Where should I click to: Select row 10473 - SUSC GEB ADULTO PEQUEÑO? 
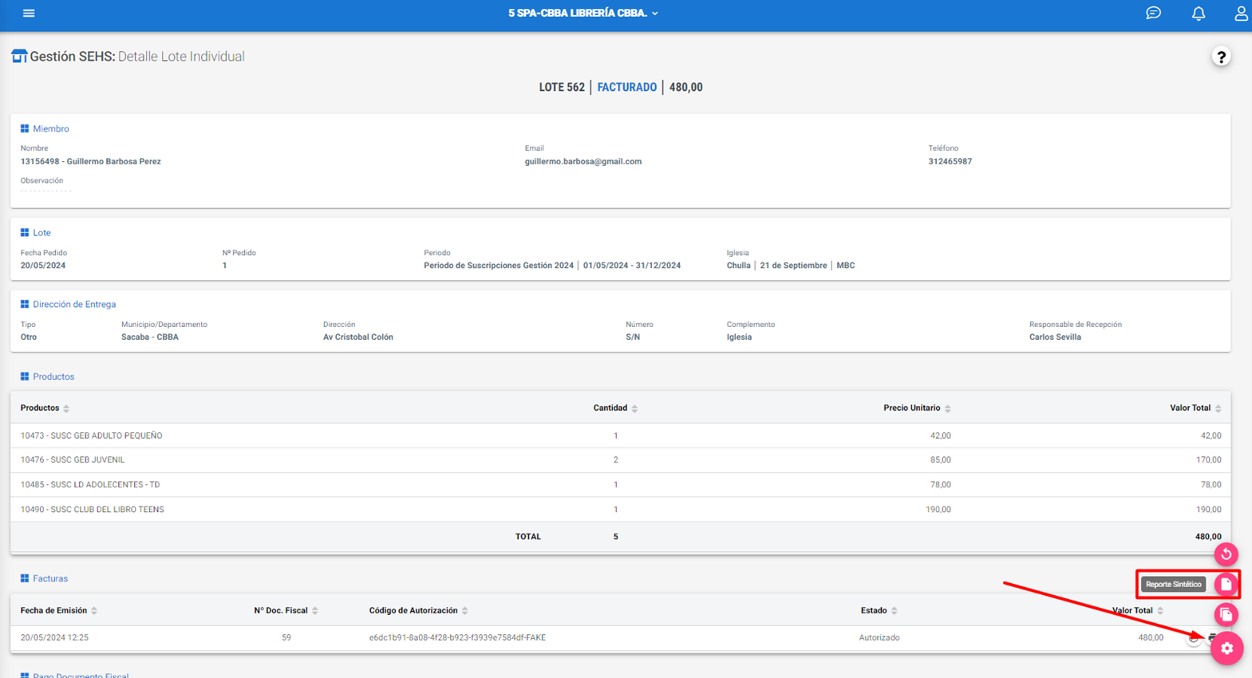pyautogui.click(x=620, y=436)
